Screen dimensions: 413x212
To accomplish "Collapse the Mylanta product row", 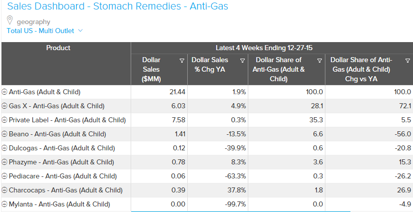I will (5, 204).
